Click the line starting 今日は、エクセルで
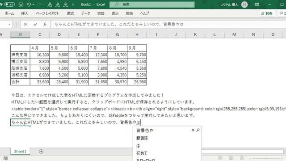The image size is (286, 161). [88, 95]
